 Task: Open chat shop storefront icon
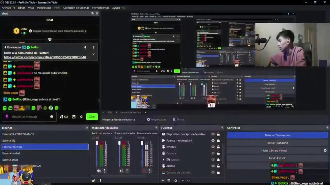[74, 117]
